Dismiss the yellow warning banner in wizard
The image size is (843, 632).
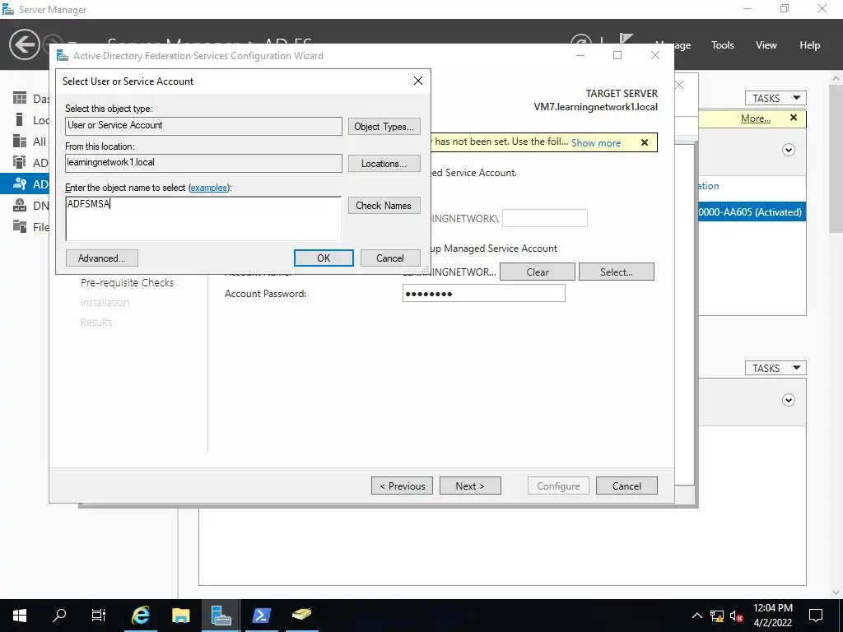tap(645, 142)
